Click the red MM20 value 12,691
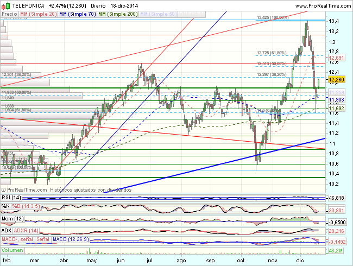 click(x=336, y=58)
